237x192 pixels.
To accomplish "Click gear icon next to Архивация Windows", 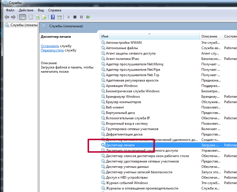I will point(103,85).
